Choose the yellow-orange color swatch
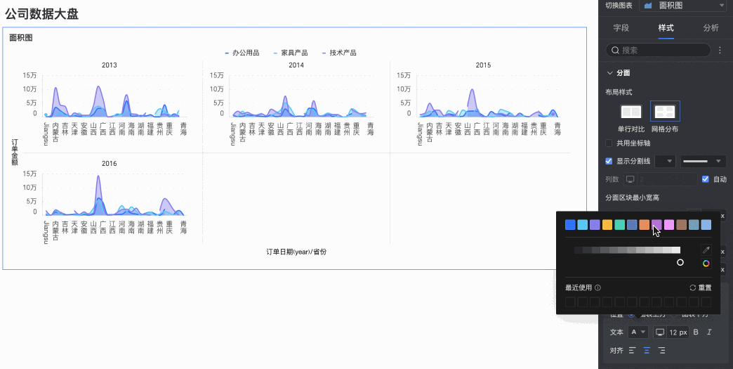 pyautogui.click(x=607, y=225)
